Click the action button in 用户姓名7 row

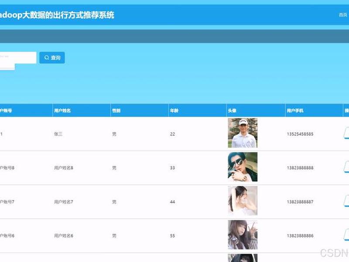click(346, 201)
